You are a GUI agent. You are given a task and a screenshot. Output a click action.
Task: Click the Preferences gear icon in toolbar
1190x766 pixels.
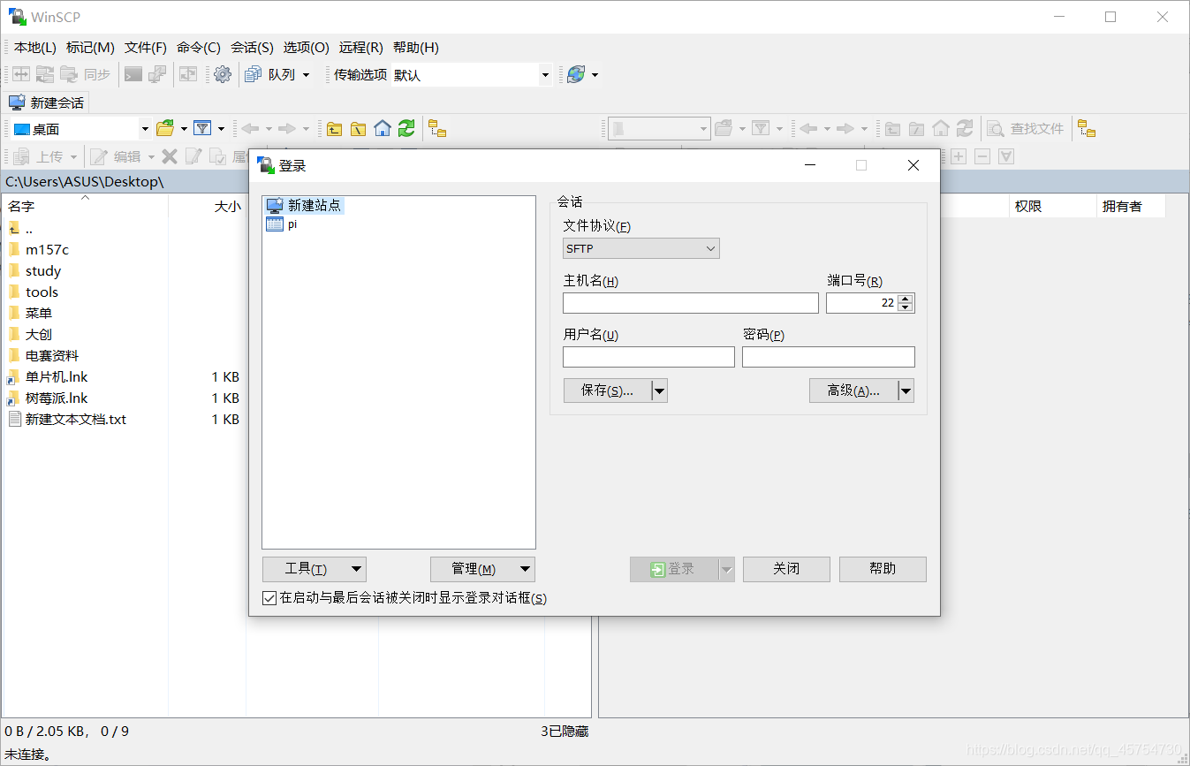[x=223, y=75]
